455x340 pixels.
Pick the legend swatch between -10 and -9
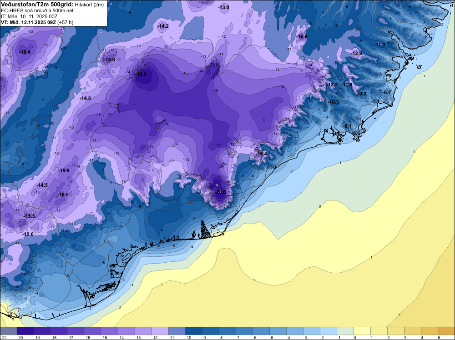[x=193, y=331]
